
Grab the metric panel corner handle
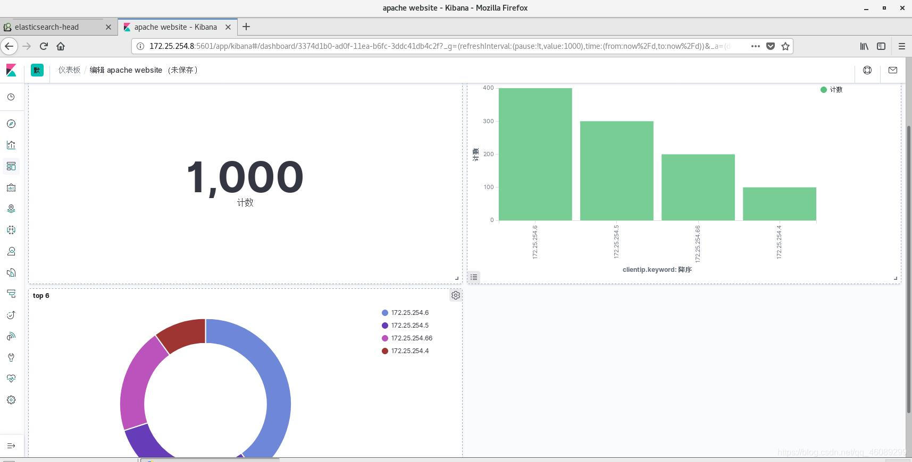coord(457,278)
